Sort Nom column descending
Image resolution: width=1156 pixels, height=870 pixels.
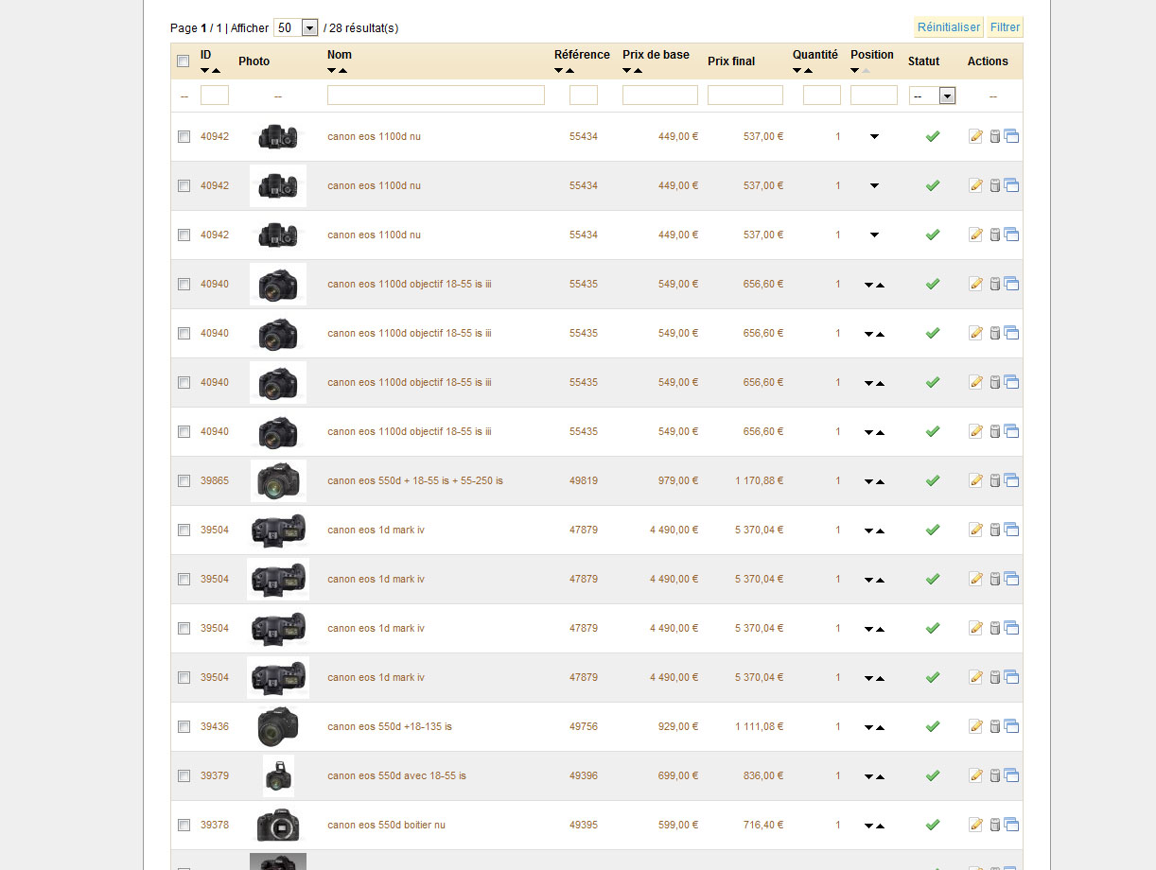coord(332,71)
